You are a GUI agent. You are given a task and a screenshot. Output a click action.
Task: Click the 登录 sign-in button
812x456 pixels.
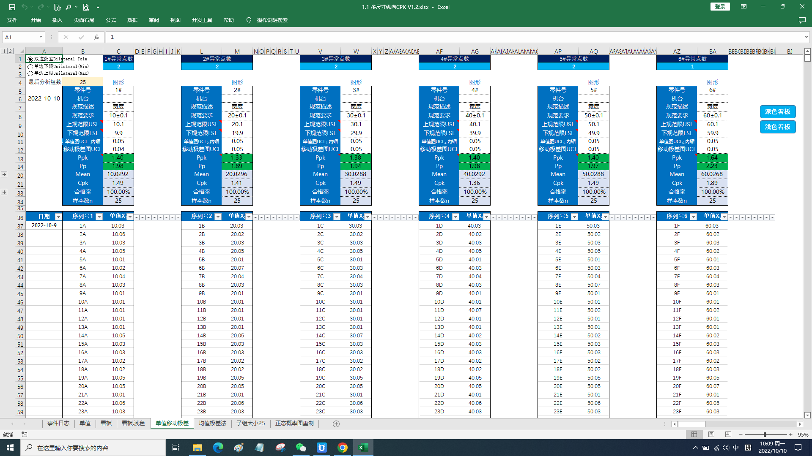pyautogui.click(x=720, y=7)
